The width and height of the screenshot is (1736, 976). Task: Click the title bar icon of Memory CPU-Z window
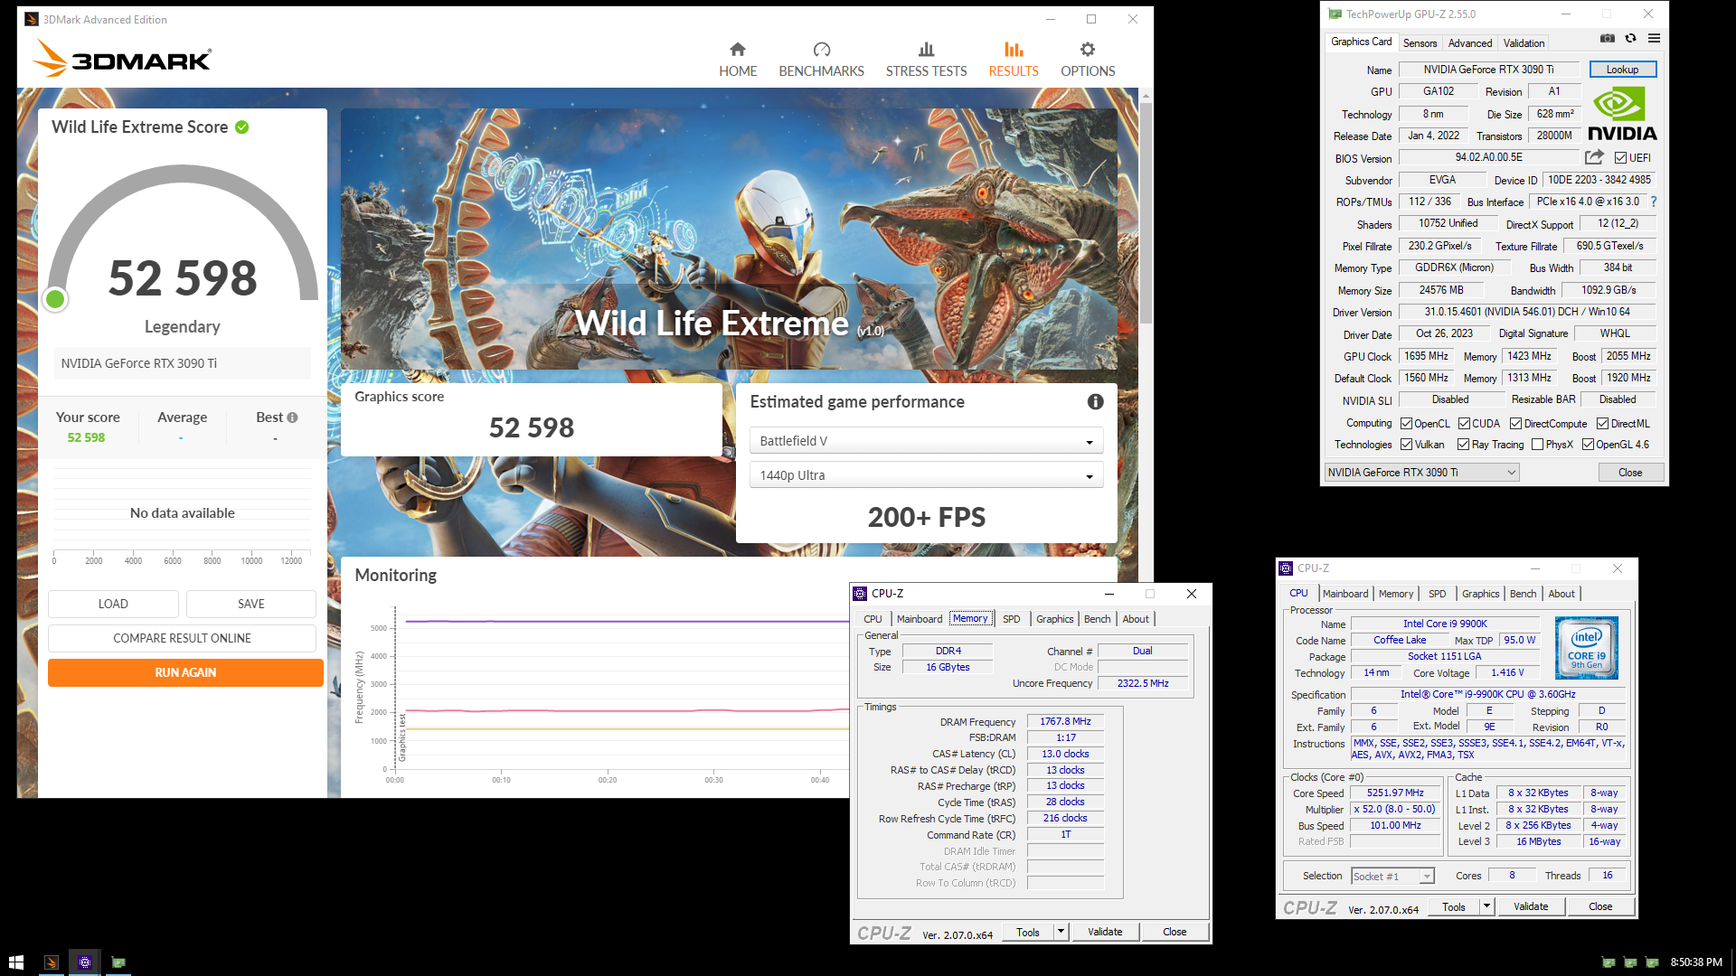click(861, 594)
